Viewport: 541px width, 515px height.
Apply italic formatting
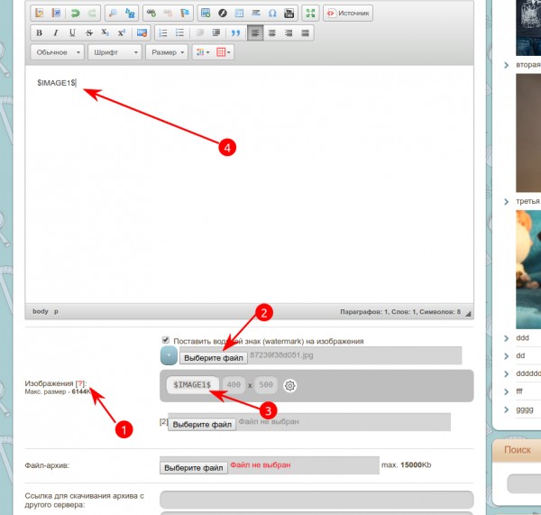click(x=56, y=32)
